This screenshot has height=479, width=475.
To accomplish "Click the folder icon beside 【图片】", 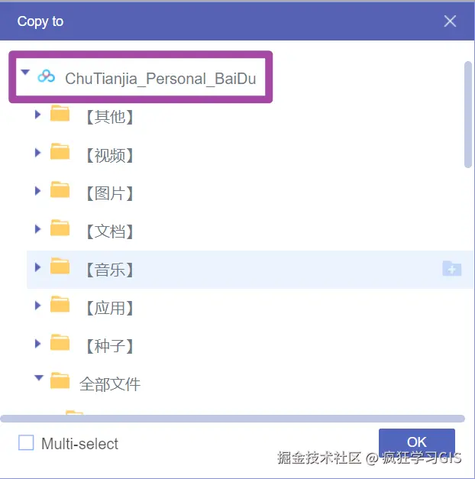I will tap(60, 190).
